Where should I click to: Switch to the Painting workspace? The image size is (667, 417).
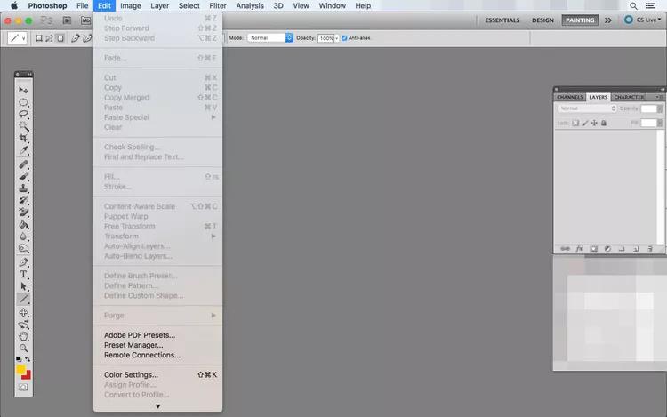pos(580,20)
